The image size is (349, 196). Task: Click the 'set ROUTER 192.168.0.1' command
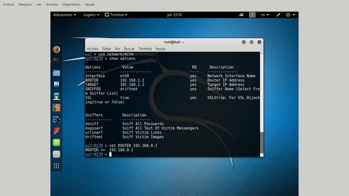click(133, 145)
